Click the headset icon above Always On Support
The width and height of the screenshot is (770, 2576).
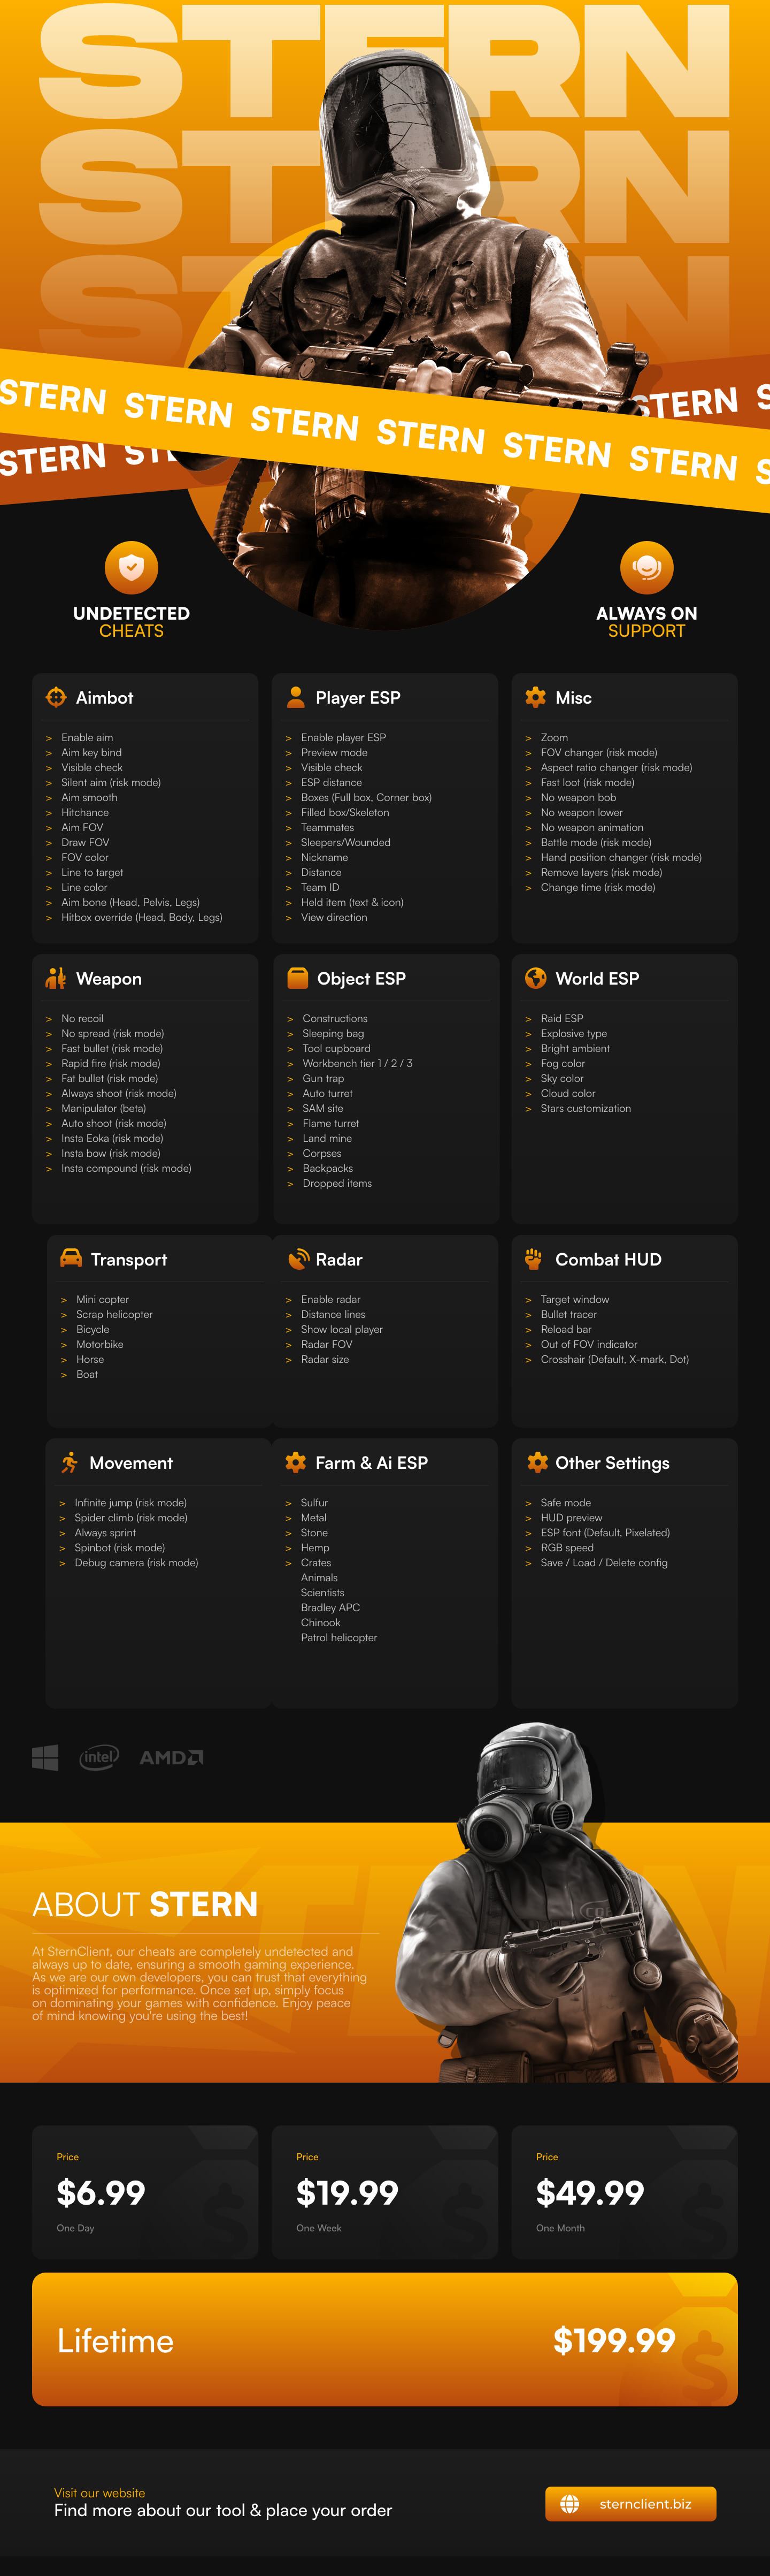[x=646, y=568]
